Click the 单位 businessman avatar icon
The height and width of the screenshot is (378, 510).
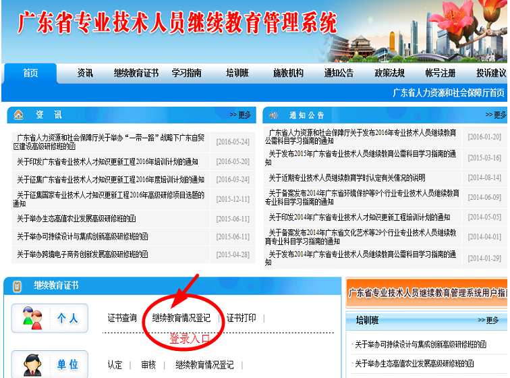[x=32, y=365]
